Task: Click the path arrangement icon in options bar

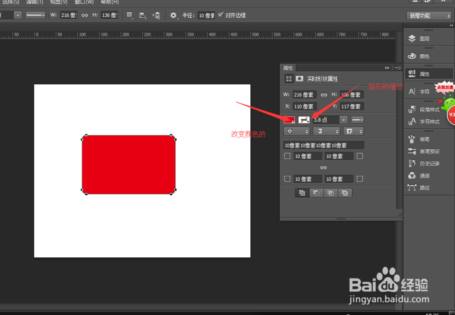Action: [157, 15]
